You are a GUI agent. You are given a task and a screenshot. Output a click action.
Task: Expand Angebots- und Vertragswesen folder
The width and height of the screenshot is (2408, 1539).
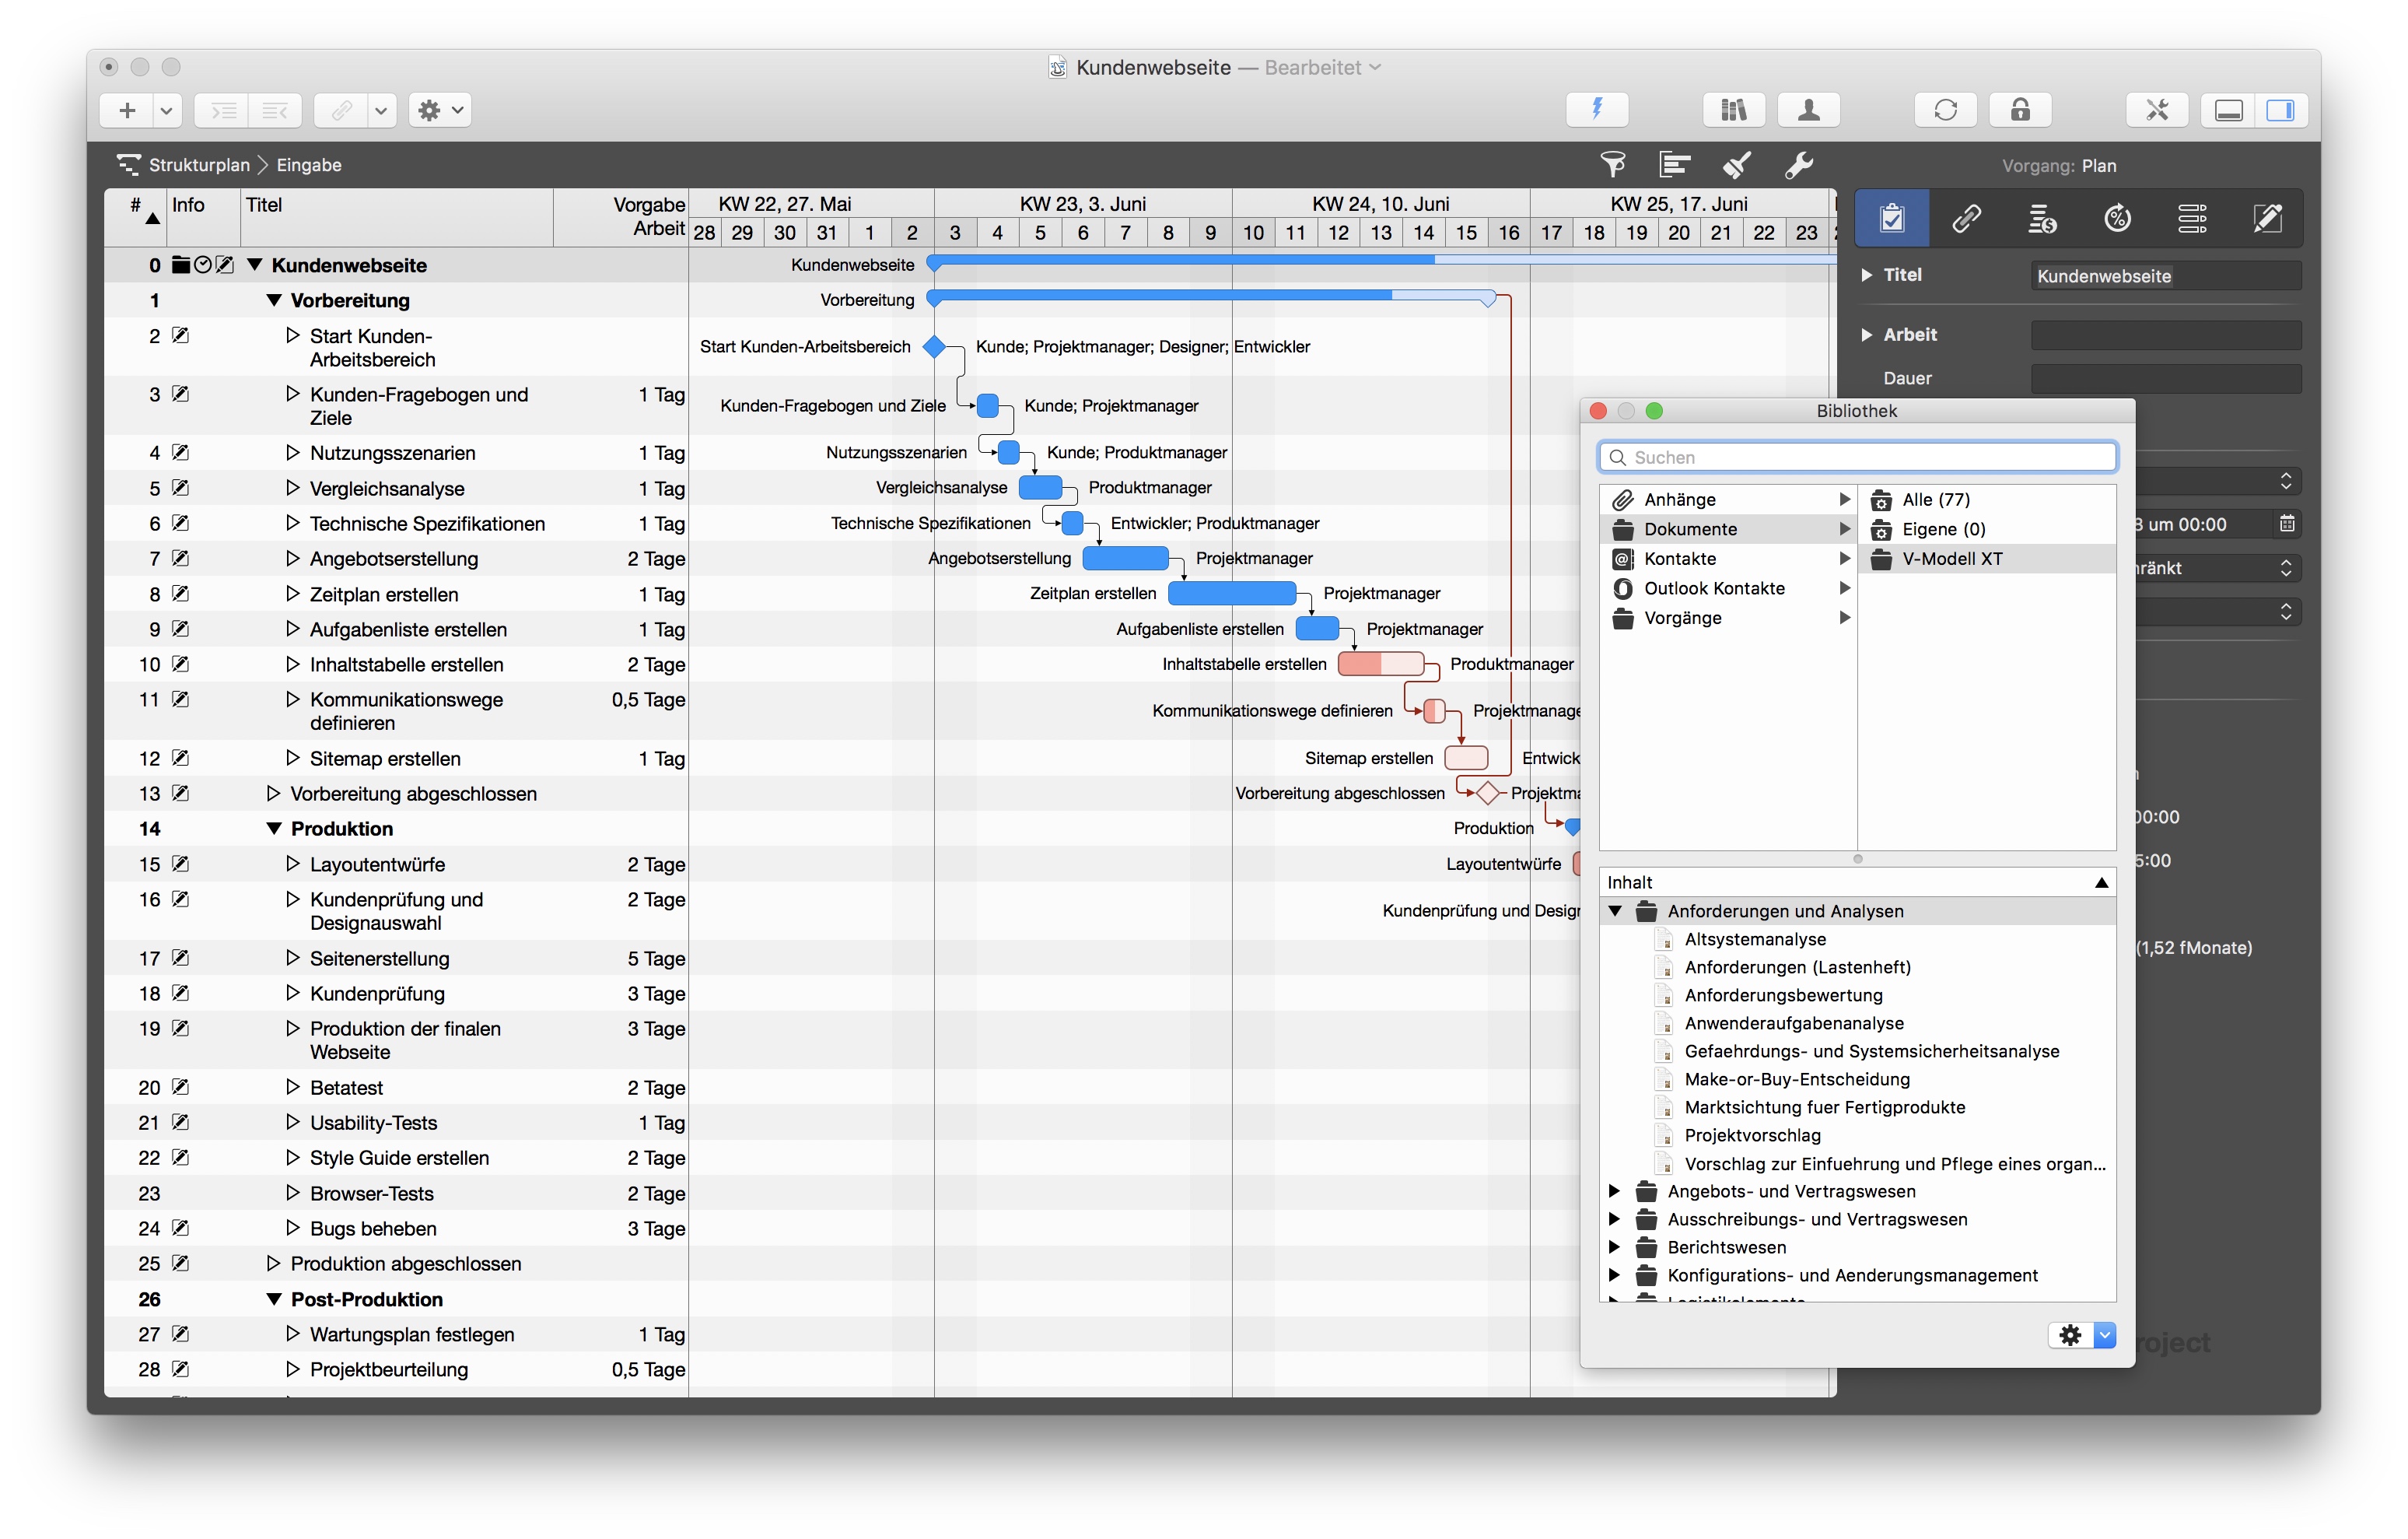[x=1614, y=1190]
